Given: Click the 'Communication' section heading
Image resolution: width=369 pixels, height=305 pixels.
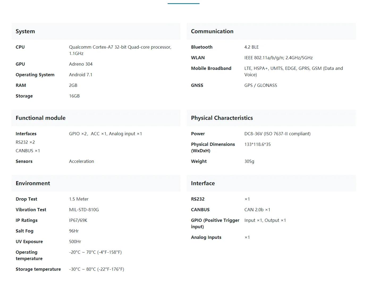Looking at the screenshot, I should (x=212, y=31).
